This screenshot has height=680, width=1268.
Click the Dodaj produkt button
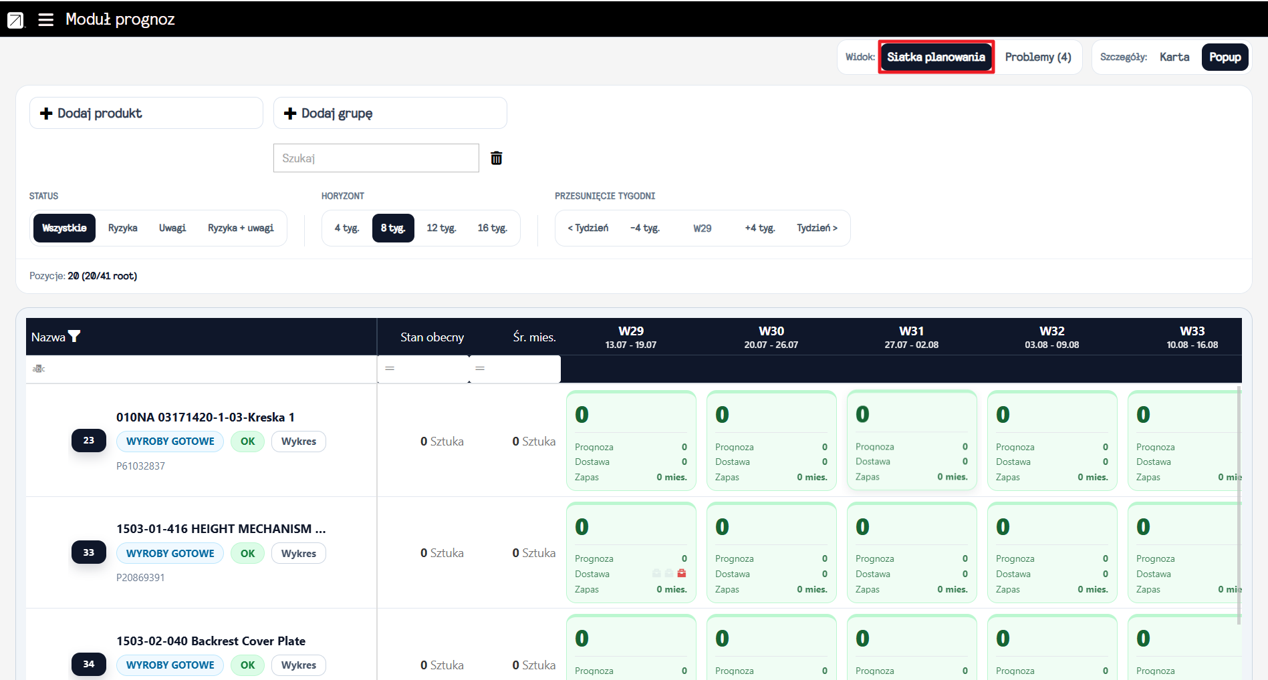(146, 113)
